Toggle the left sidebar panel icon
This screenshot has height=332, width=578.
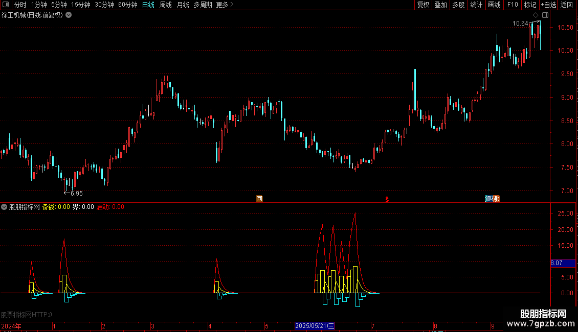(6, 5)
